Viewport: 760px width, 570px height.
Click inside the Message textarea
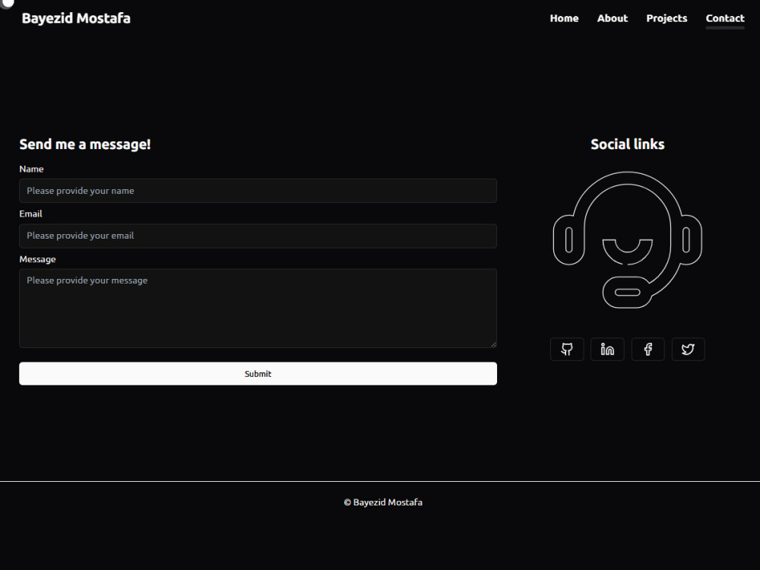pyautogui.click(x=258, y=309)
